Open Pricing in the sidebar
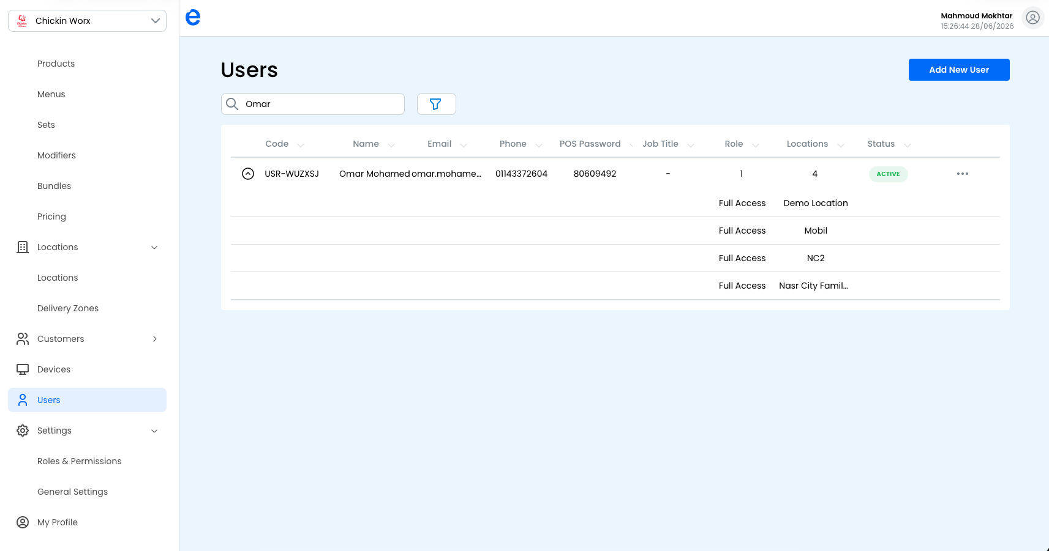This screenshot has width=1049, height=551. coord(51,216)
